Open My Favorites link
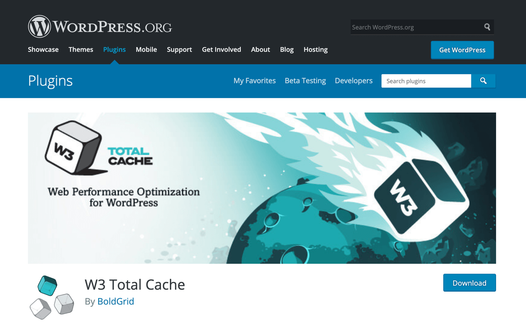526x333 pixels. [254, 81]
